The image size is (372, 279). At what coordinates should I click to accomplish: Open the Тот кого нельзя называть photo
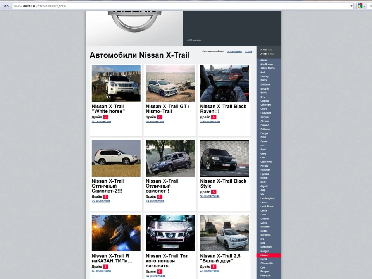(x=170, y=233)
